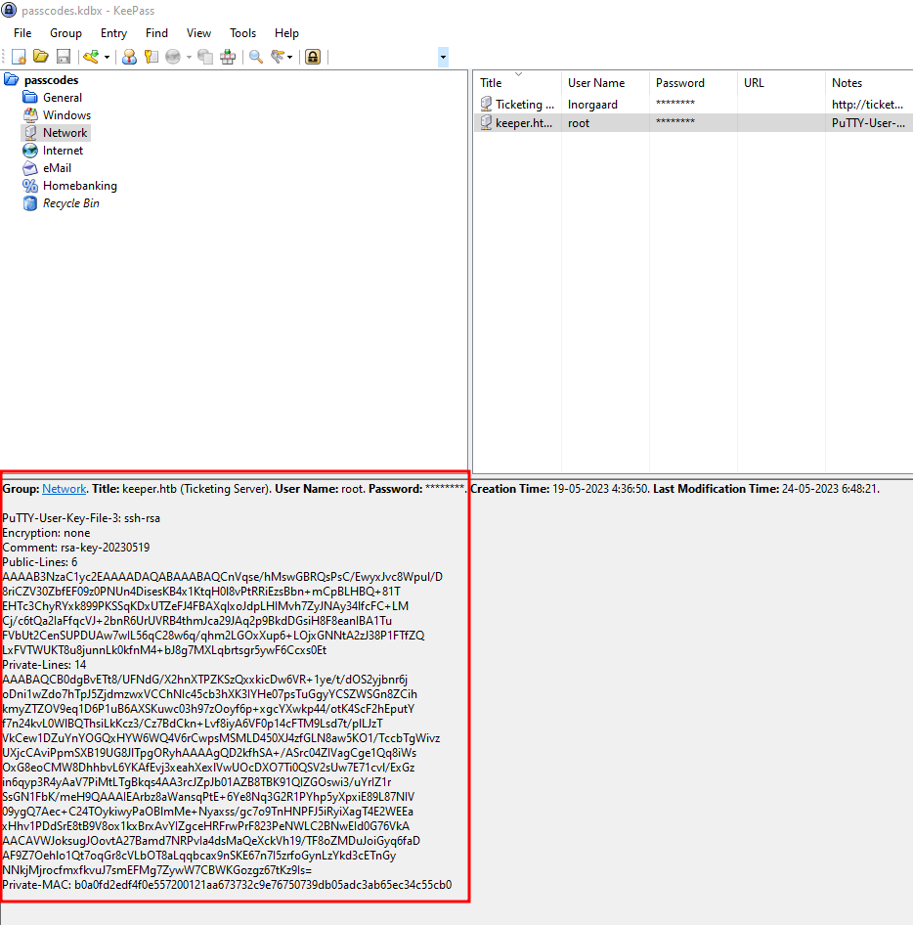Click the 'Private-Lines: 14' line
This screenshot has height=925, width=913.
[x=44, y=665]
